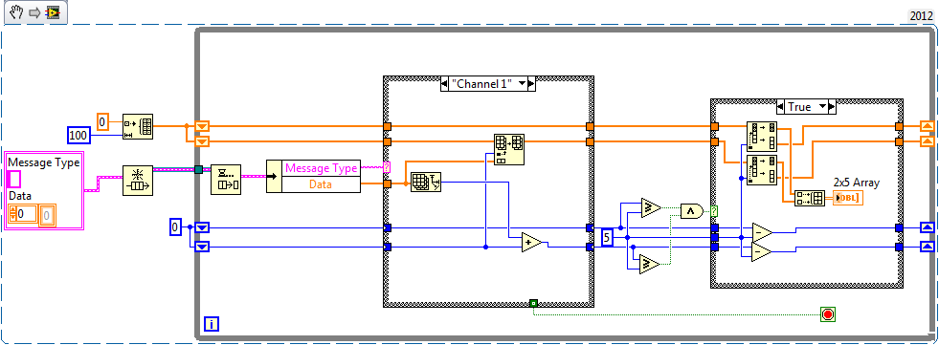
Task: Select the upper Subtract node in True case
Action: pos(762,232)
